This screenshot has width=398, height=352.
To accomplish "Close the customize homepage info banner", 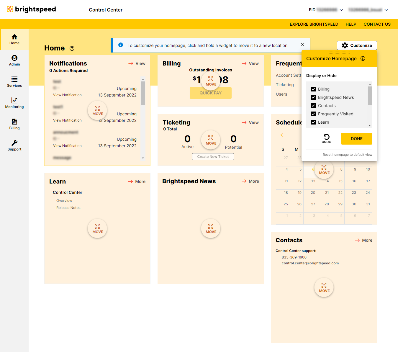I will click(303, 45).
